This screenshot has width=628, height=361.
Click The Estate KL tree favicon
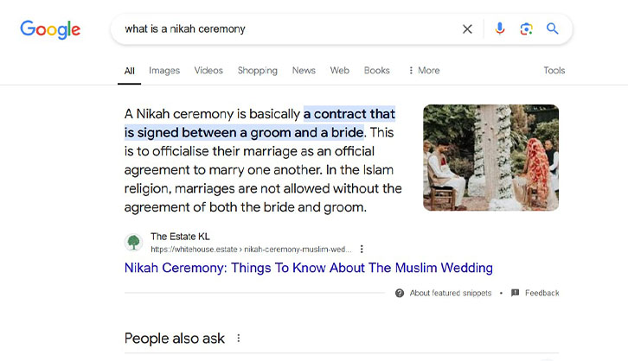[x=133, y=242]
